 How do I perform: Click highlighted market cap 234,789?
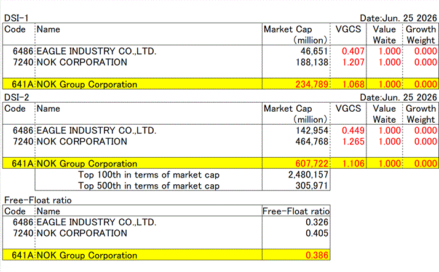(x=312, y=84)
